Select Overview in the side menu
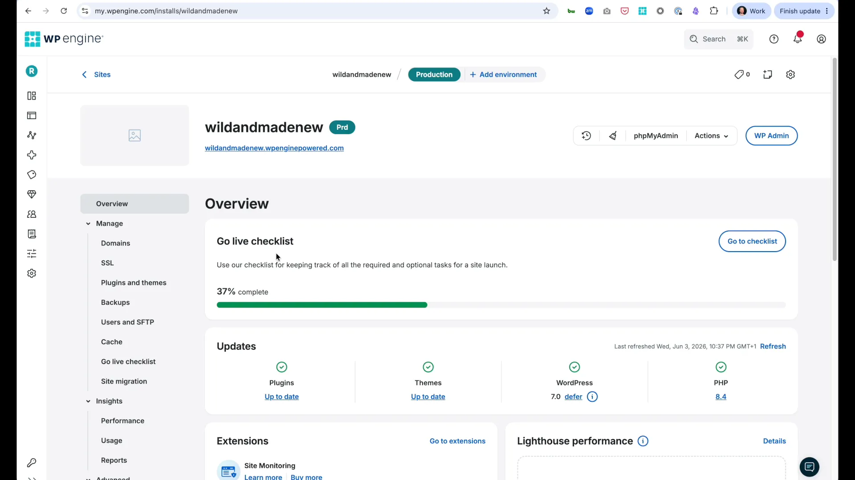 click(x=134, y=204)
